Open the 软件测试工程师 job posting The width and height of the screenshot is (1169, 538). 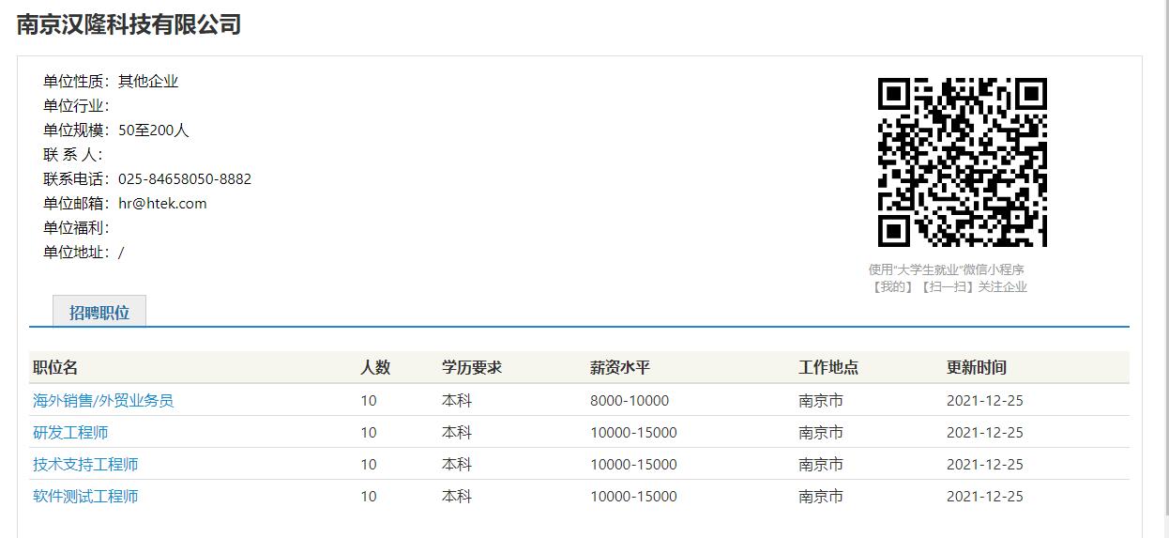[85, 497]
